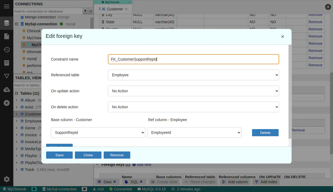Open the Referenced table dropdown

point(193,75)
